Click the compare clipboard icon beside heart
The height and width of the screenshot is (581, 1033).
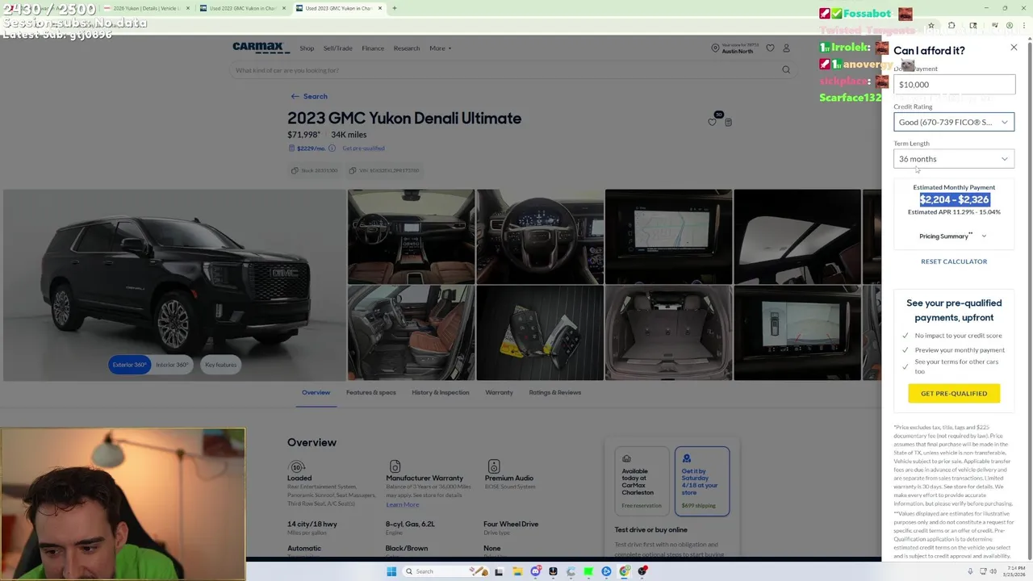tap(728, 122)
